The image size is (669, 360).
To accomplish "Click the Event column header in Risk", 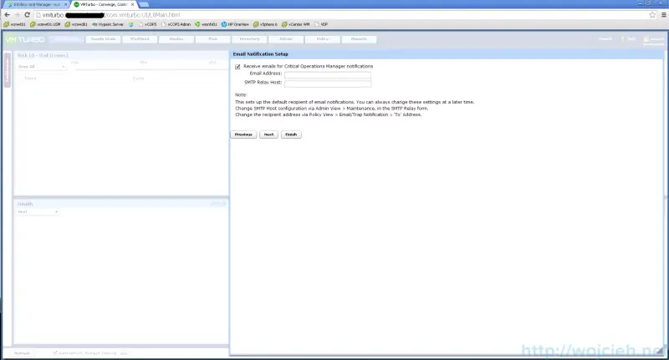I will [138, 79].
